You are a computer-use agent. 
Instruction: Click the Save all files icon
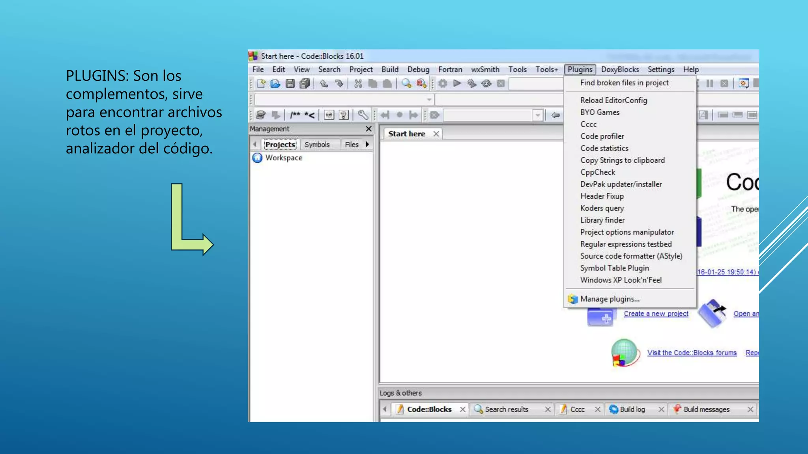[305, 83]
